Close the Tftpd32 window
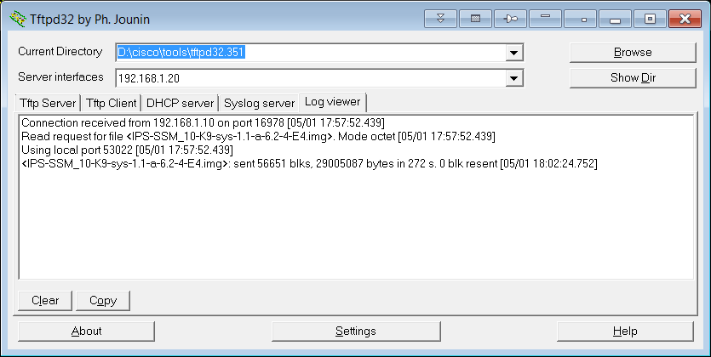The width and height of the screenshot is (711, 357). pos(685,19)
